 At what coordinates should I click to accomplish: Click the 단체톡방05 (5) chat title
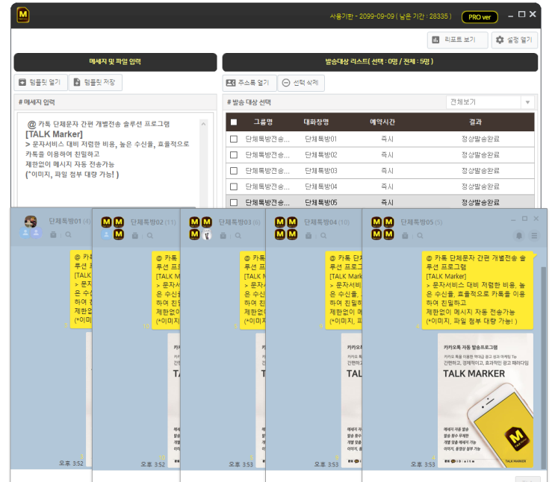[x=421, y=222]
